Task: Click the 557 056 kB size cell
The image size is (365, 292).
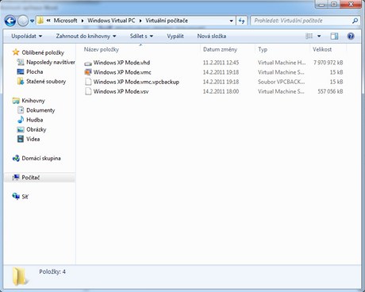Action: [330, 91]
